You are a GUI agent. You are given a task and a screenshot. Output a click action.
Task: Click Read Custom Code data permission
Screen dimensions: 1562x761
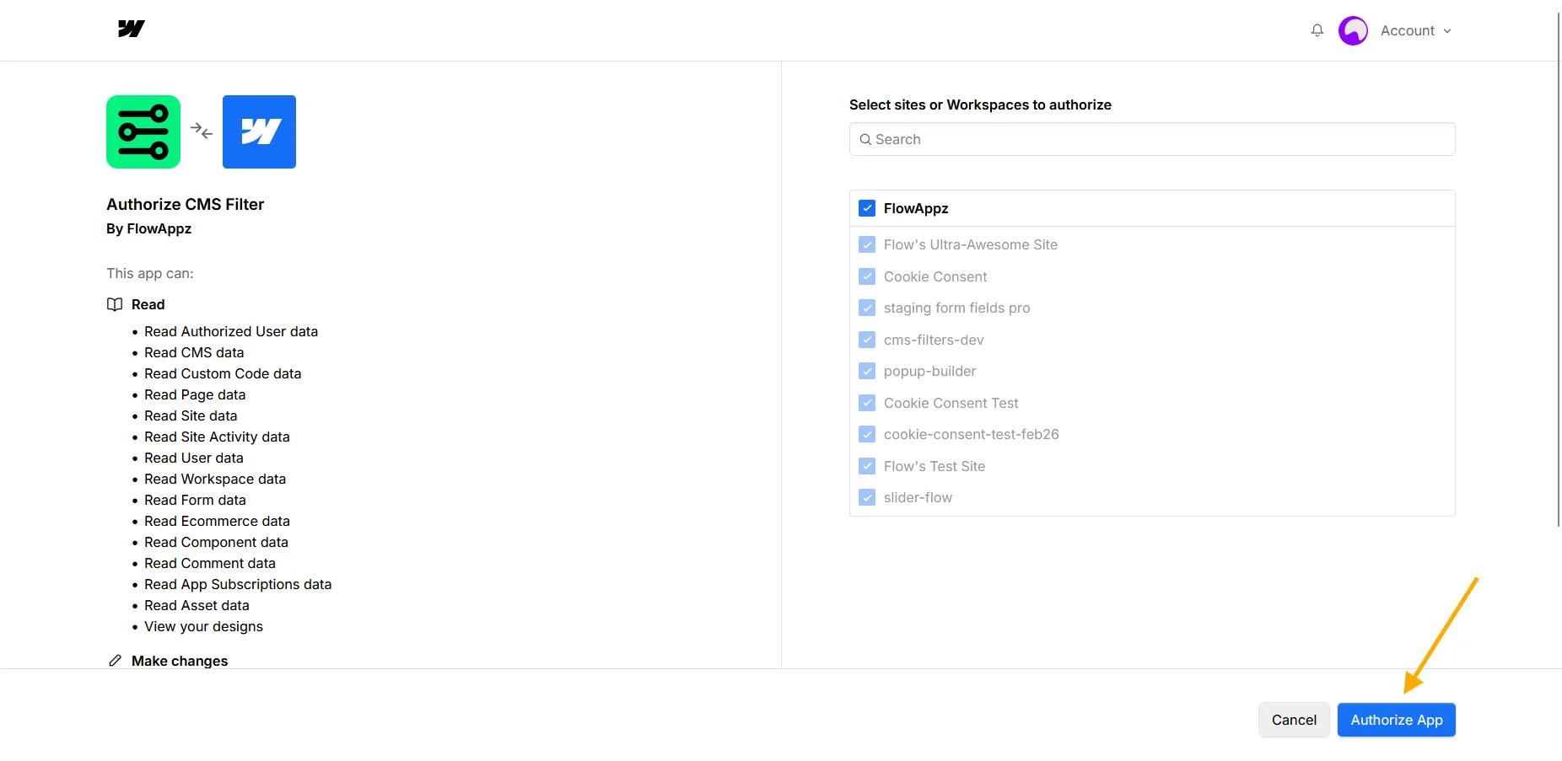[x=223, y=373]
